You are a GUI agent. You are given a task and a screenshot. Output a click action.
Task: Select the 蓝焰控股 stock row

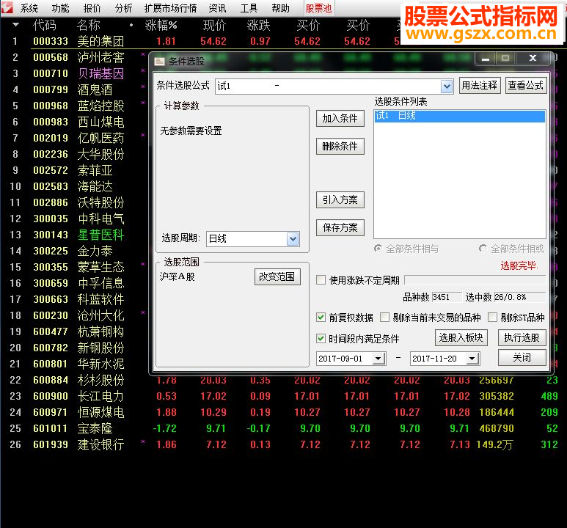pyautogui.click(x=101, y=106)
